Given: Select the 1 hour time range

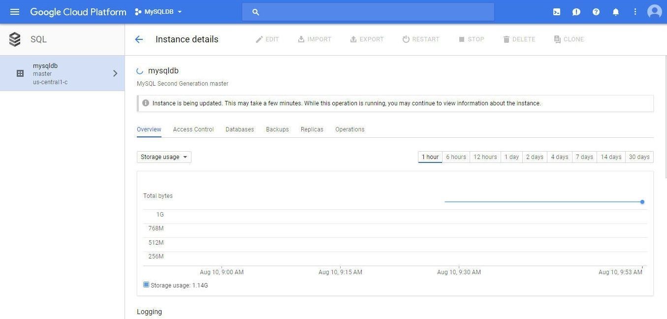Looking at the screenshot, I should tap(430, 157).
